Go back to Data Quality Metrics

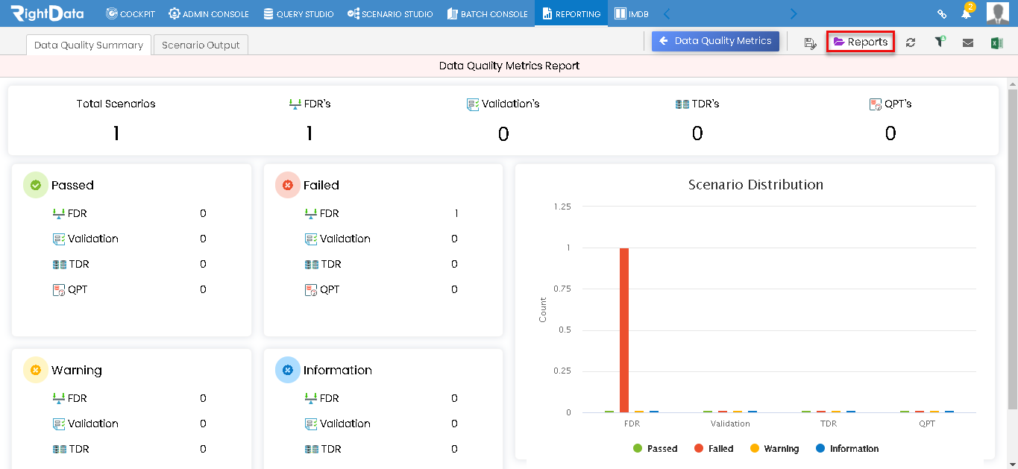[x=715, y=41]
